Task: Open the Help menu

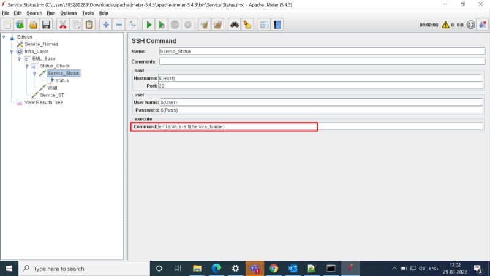Action: pyautogui.click(x=103, y=13)
